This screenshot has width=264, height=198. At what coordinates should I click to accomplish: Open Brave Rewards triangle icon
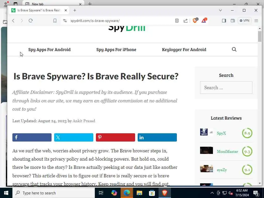click(204, 20)
